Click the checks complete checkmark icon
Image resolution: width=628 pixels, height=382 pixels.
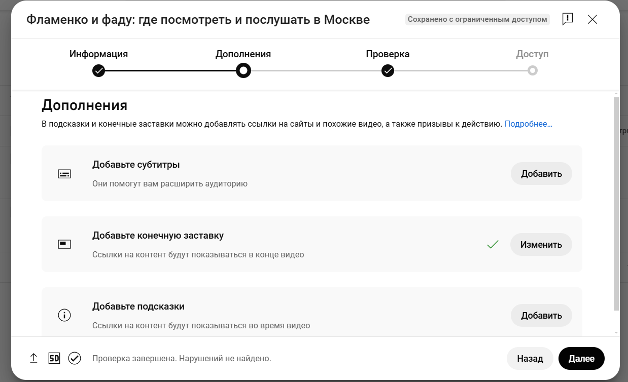tap(75, 358)
